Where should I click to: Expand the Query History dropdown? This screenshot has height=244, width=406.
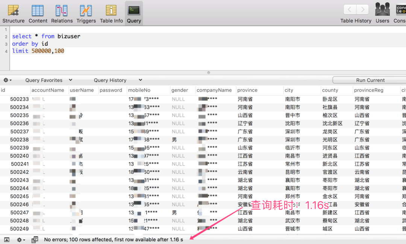(118, 80)
